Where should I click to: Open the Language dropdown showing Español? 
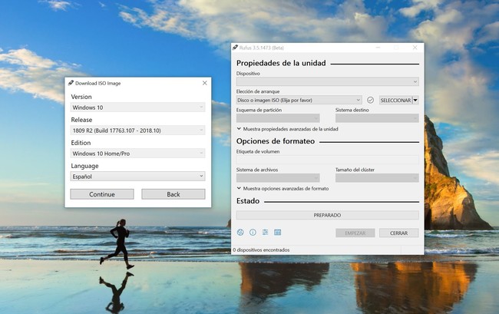[137, 177]
